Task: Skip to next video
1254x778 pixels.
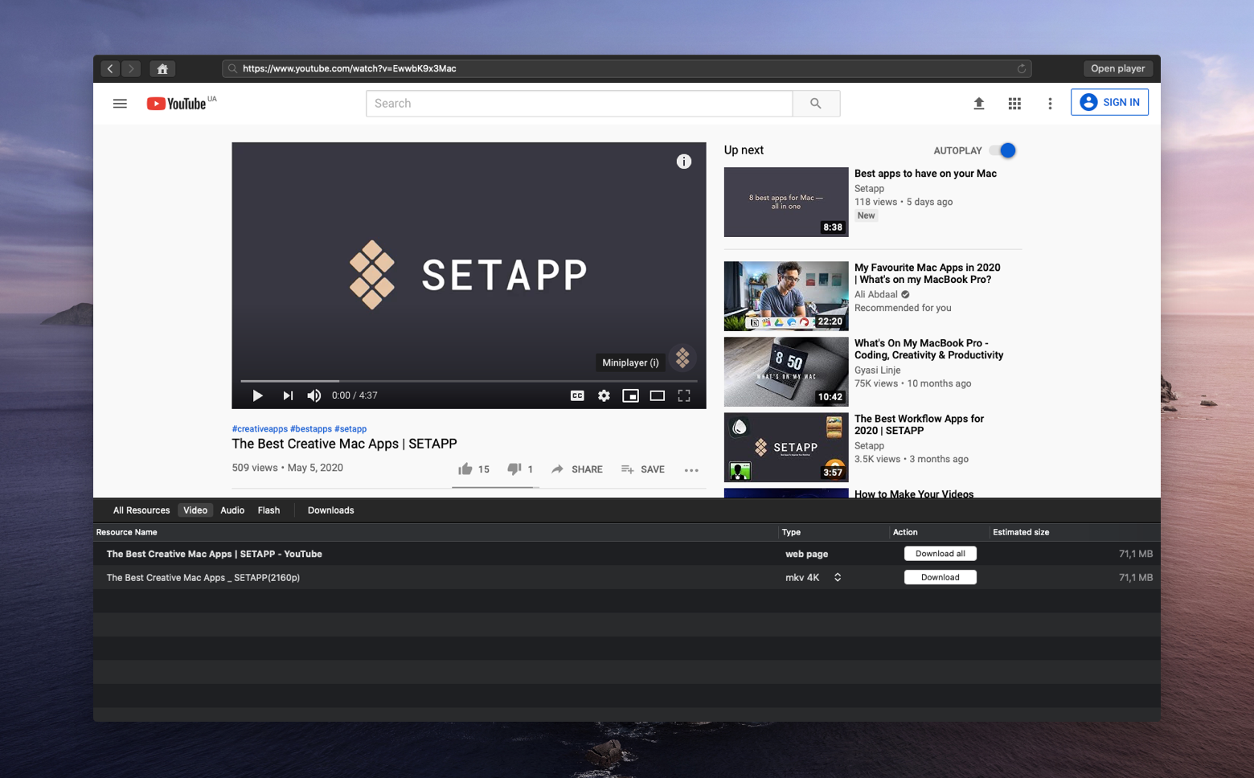Action: (288, 395)
